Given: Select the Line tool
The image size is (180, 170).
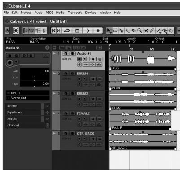Looking at the screenshot, I should 158,31.
